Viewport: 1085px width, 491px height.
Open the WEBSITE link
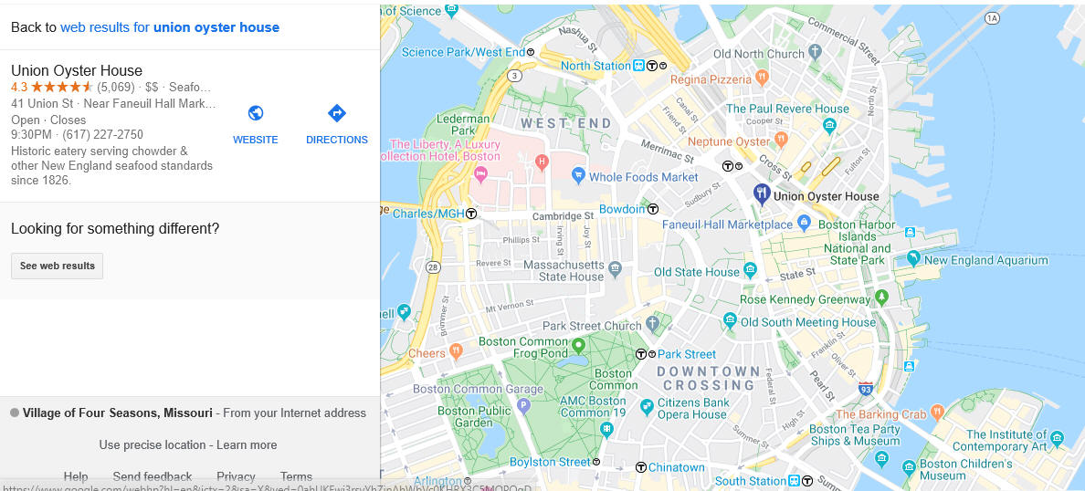pos(256,140)
